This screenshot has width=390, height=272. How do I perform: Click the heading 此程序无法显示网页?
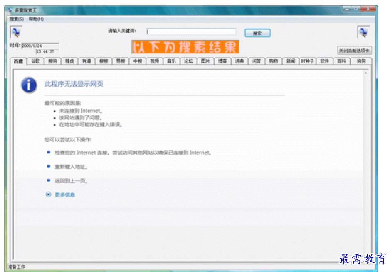74,84
